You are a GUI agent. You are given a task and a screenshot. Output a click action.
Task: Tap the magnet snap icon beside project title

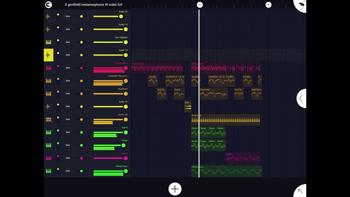point(48,5)
